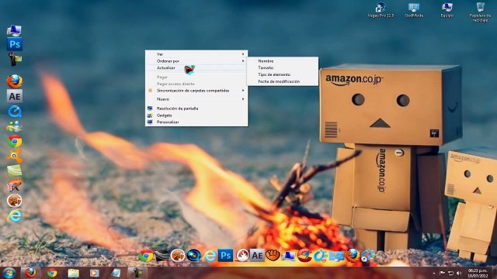
Task: Expand Sincronización de carpetas compartidas submenu
Action: pos(196,91)
